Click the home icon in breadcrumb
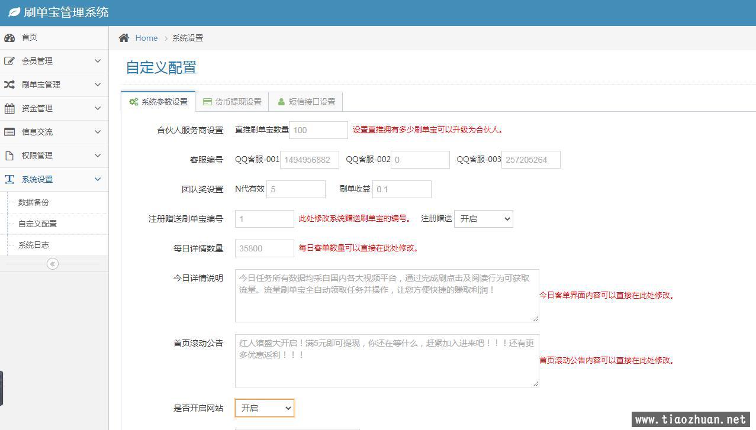Screen dimensions: 756x430 [x=124, y=38]
